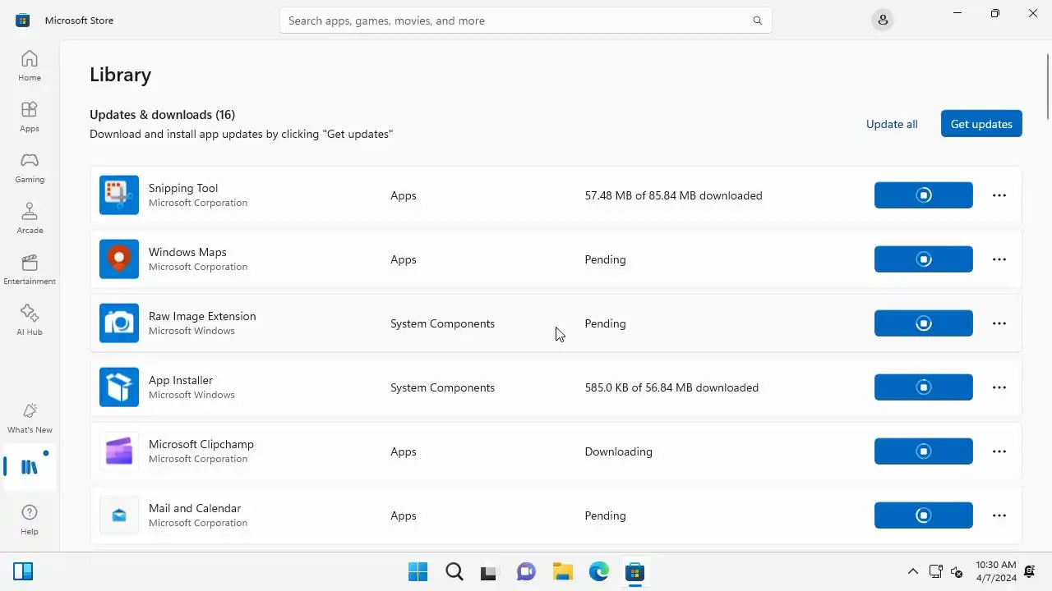1052x591 pixels.
Task: Click the Microsoft Clipchamp icon
Action: pyautogui.click(x=119, y=451)
